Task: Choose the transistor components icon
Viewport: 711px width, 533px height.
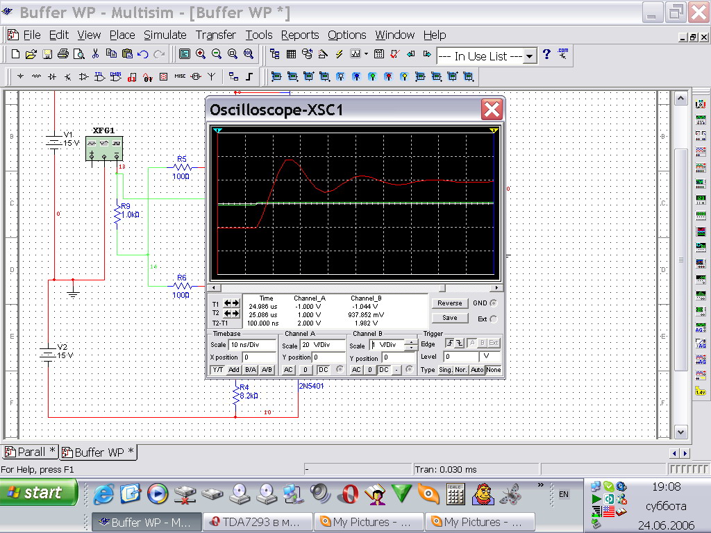Action: click(x=68, y=76)
